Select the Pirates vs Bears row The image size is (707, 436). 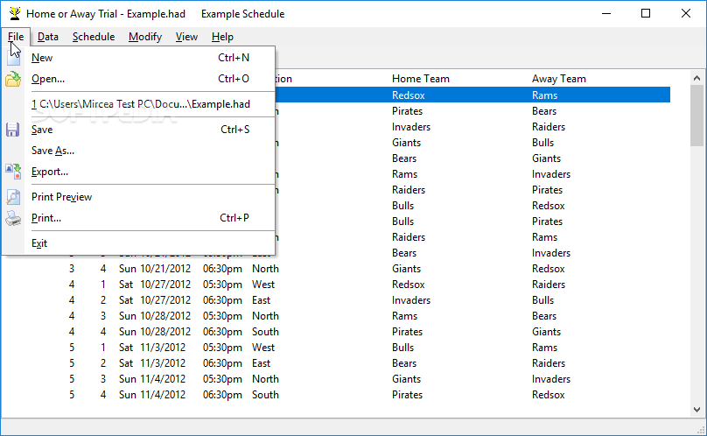(x=472, y=111)
